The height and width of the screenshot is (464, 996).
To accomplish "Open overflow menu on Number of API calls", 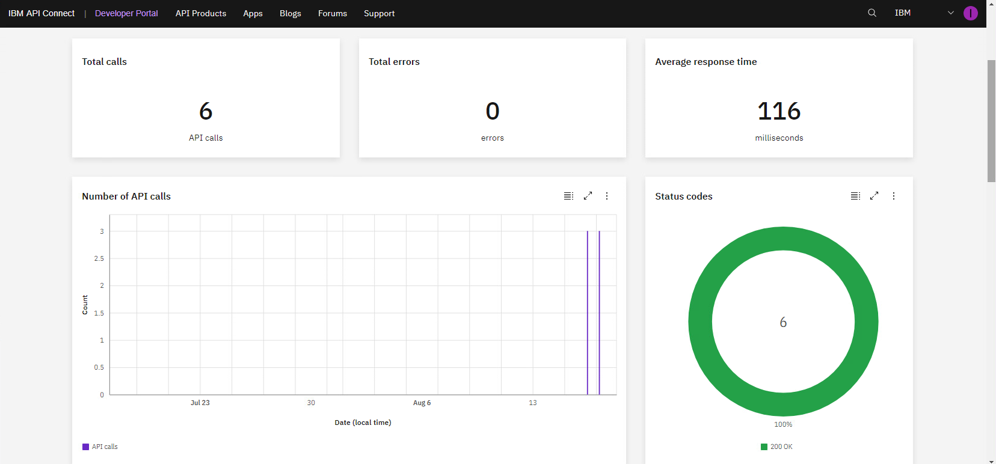I will tap(607, 196).
